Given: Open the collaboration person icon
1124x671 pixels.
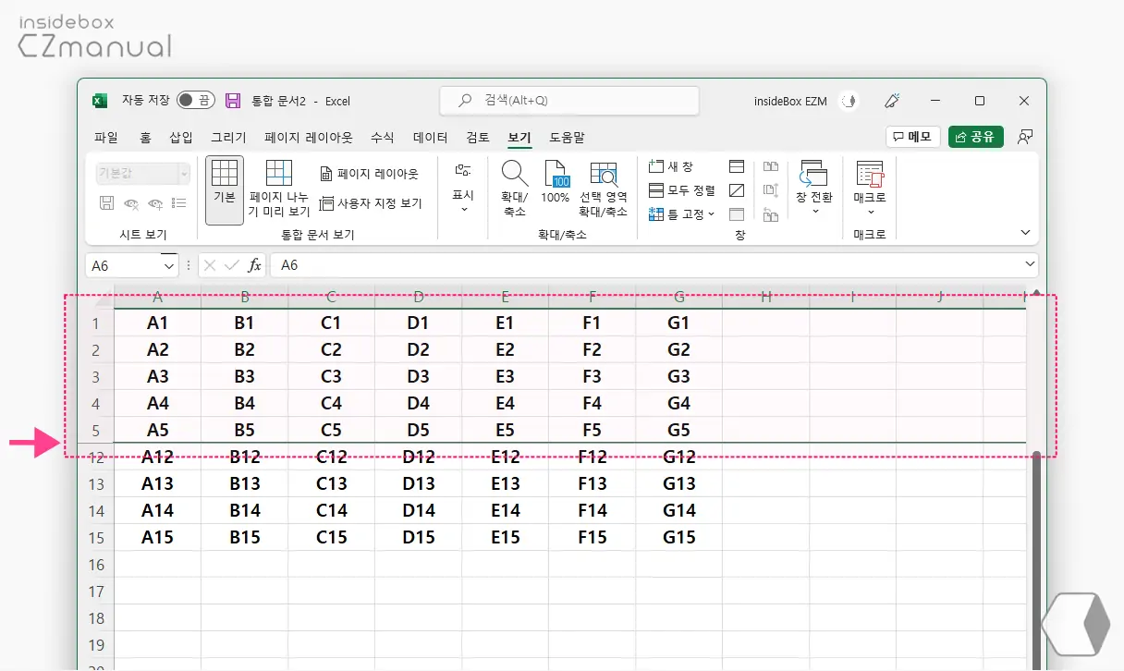Looking at the screenshot, I should point(1024,137).
